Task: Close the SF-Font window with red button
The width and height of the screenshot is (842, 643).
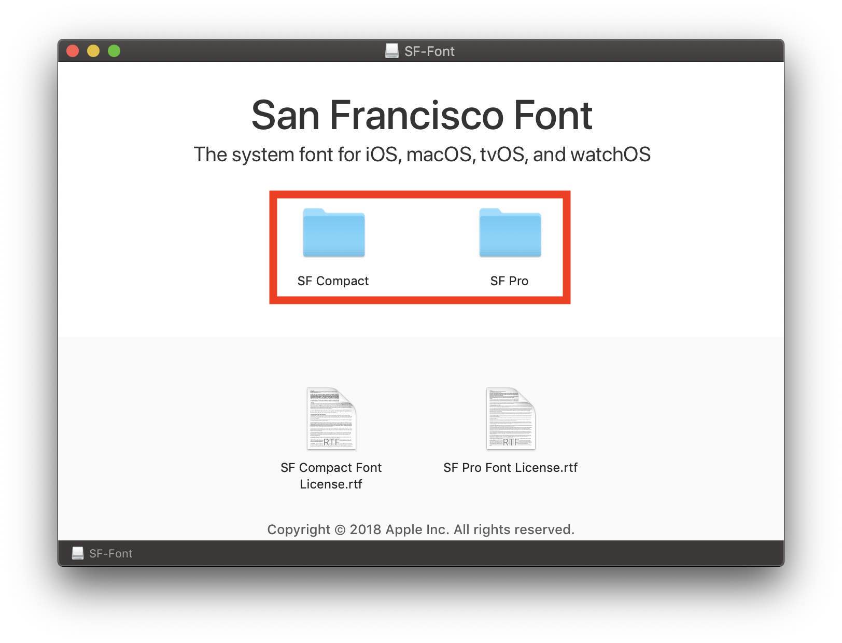Action: [73, 51]
